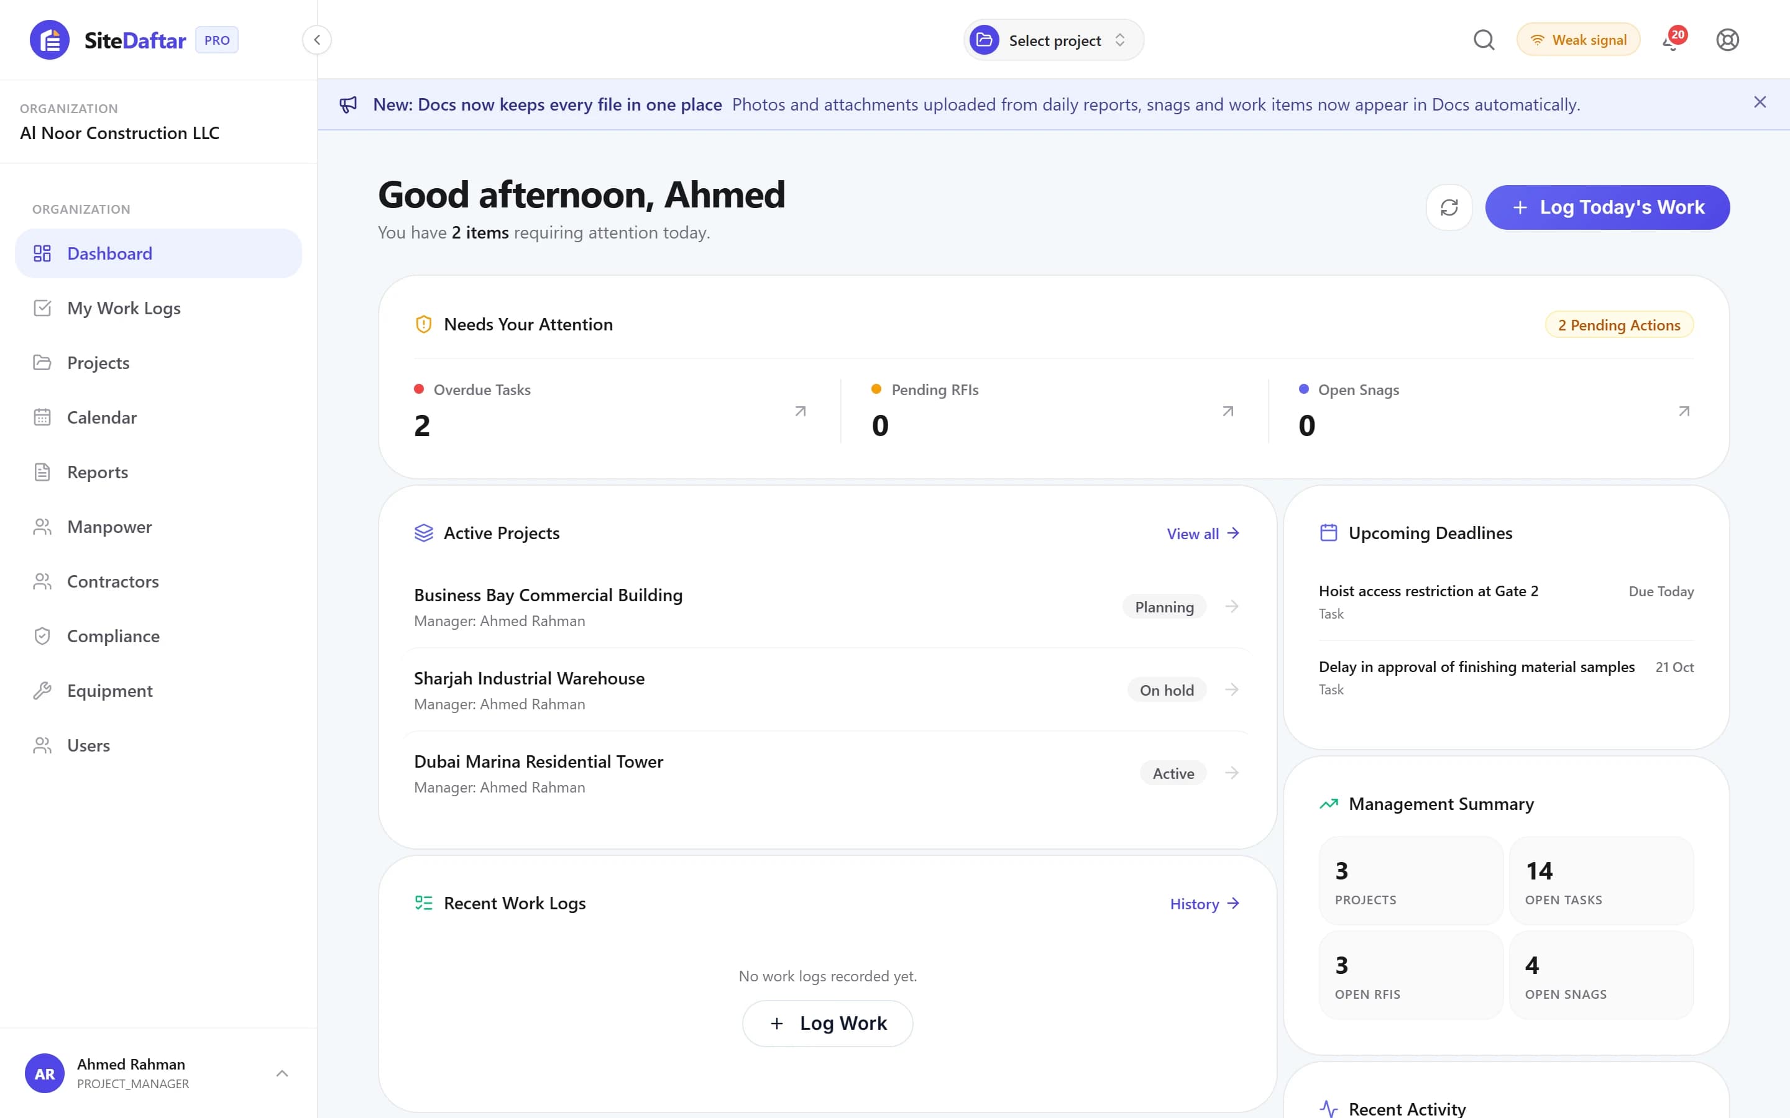Click the Contractors icon in sidebar
1790x1118 pixels.
[x=42, y=582]
